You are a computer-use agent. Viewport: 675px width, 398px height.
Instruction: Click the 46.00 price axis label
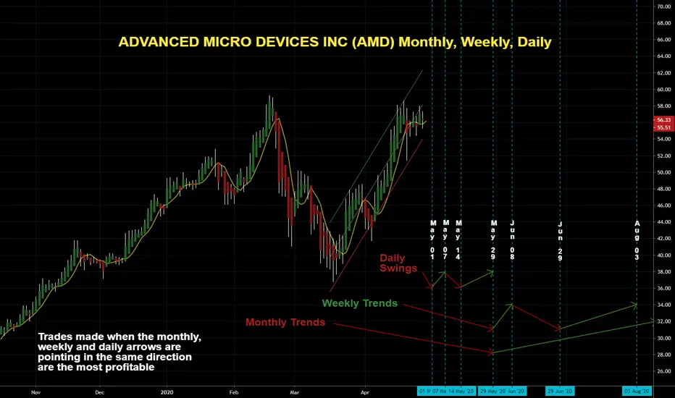pyautogui.click(x=664, y=206)
